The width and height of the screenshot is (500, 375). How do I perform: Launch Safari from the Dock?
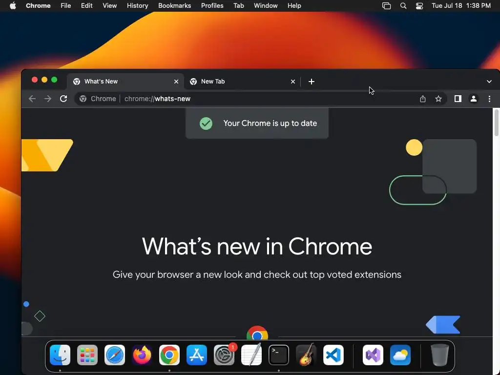(115, 355)
